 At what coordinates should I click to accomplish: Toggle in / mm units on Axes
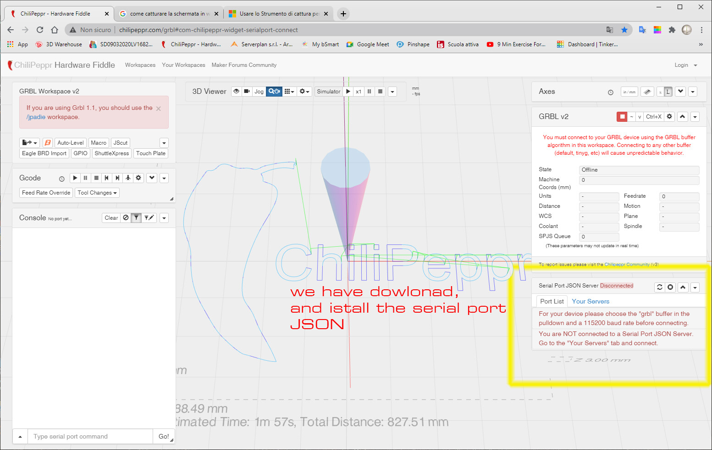tap(629, 92)
